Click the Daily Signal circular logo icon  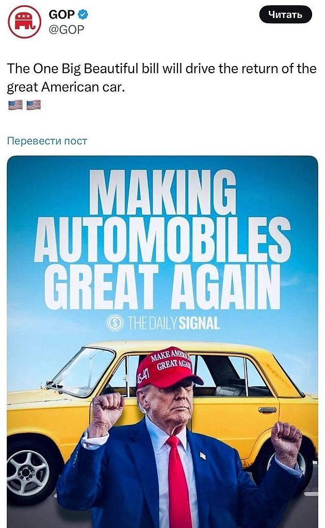(x=115, y=323)
